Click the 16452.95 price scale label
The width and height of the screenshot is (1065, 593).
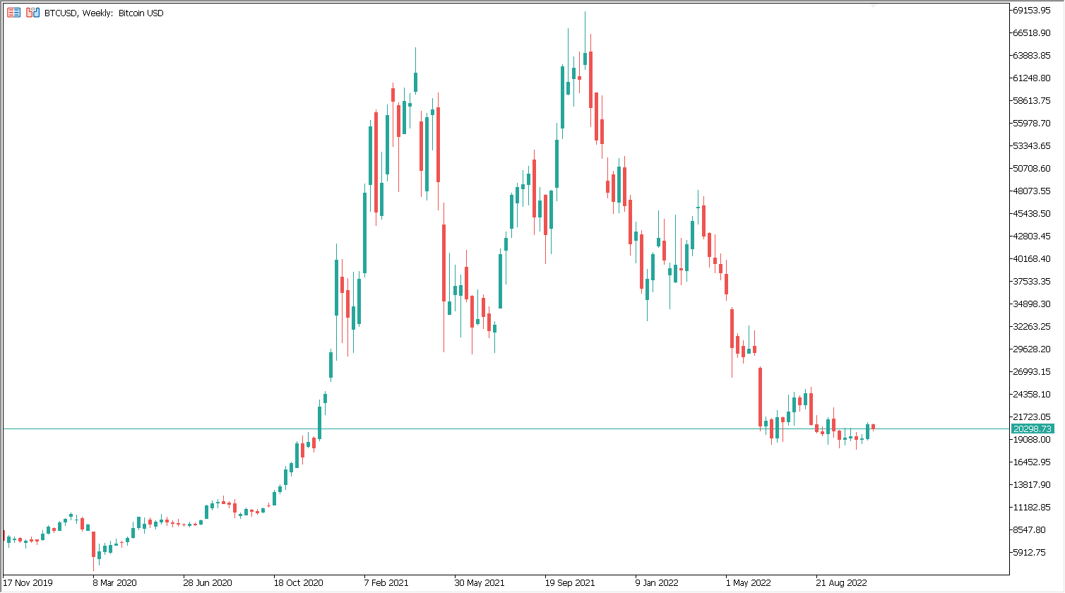click(x=1032, y=462)
